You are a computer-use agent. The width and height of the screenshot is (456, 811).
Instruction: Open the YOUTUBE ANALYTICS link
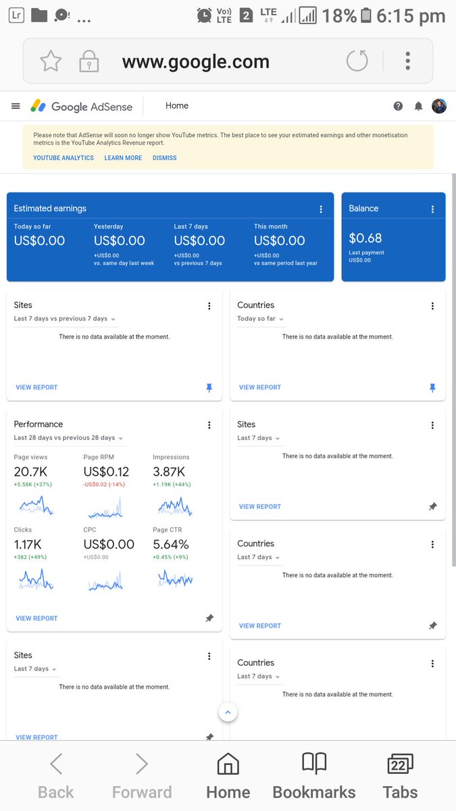click(64, 158)
